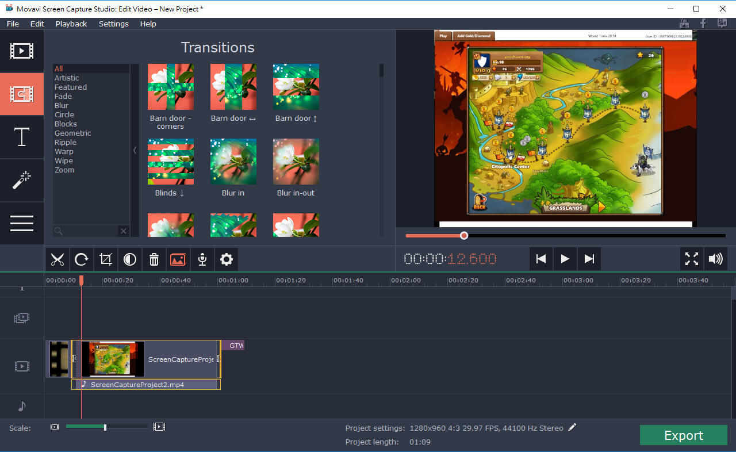
Task: Toggle full screen preview mode
Action: click(x=691, y=259)
